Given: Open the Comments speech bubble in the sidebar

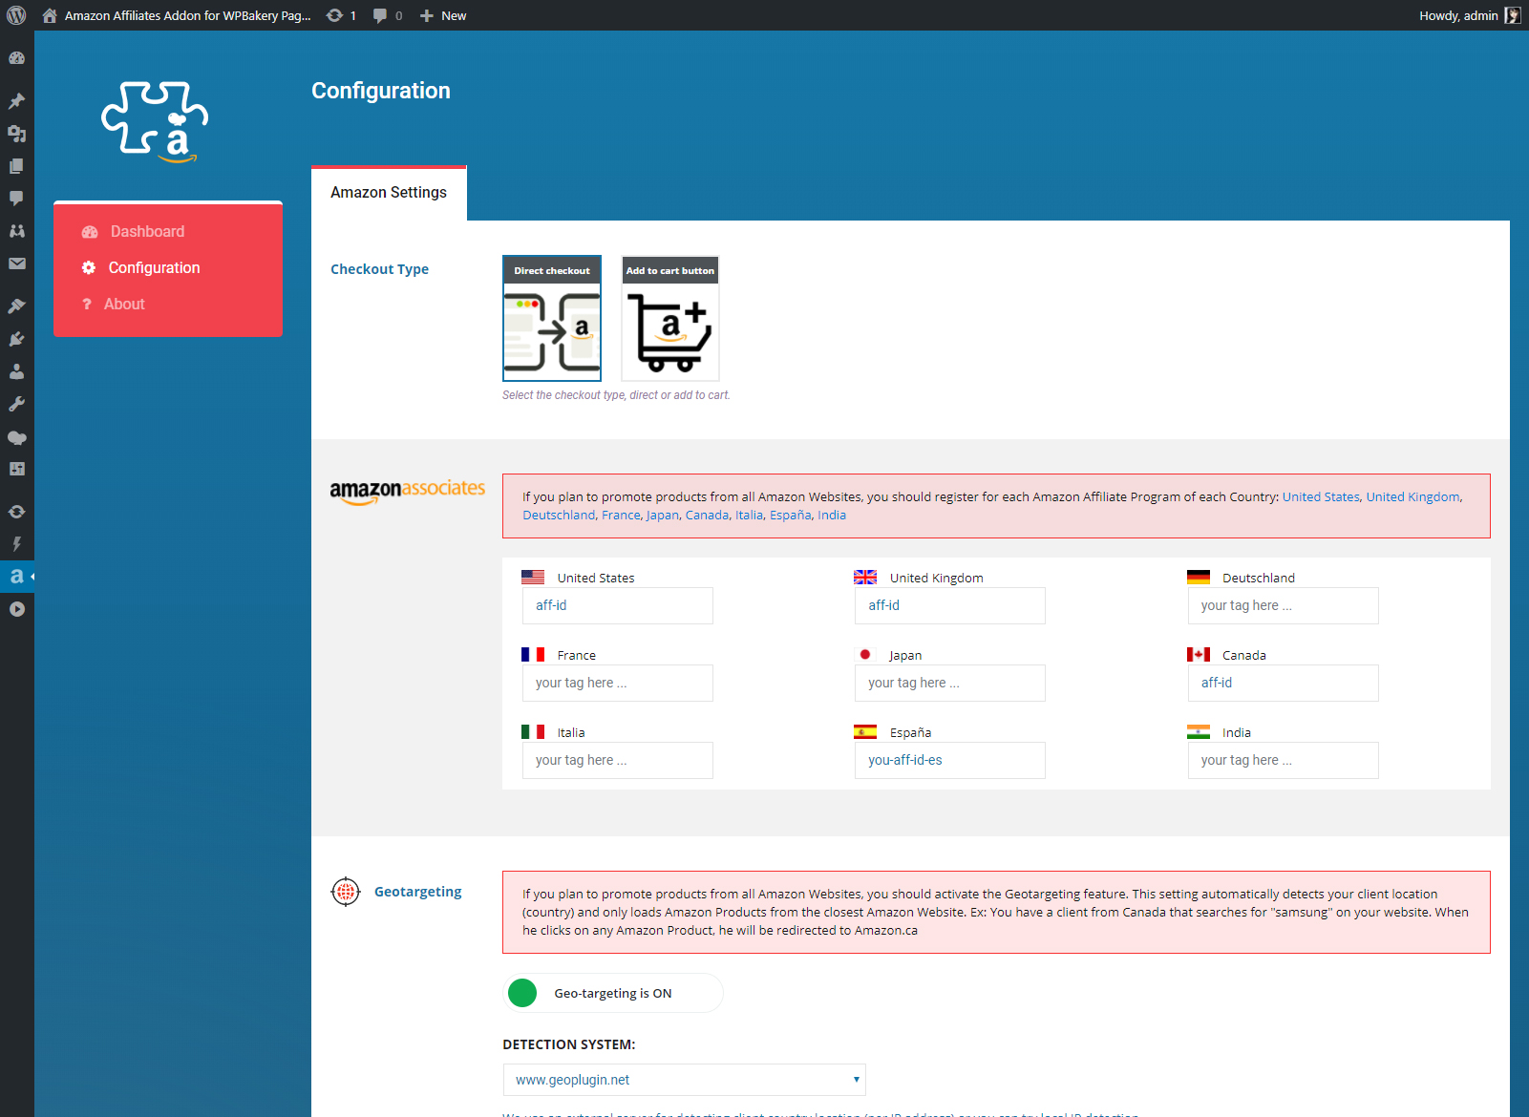Looking at the screenshot, I should (16, 199).
